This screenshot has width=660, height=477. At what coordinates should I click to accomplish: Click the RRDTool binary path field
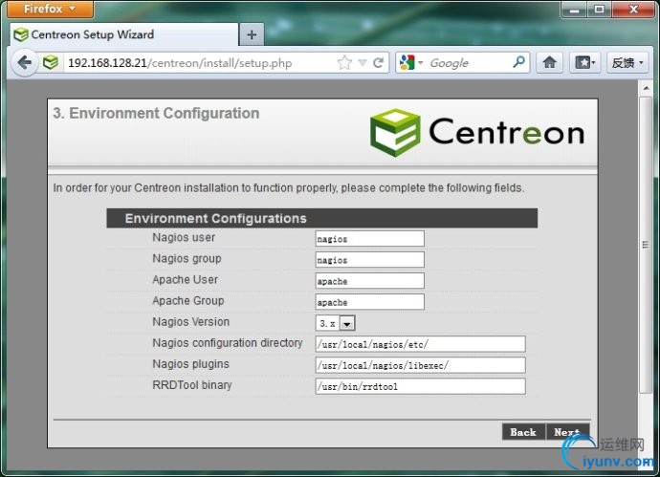click(x=420, y=386)
